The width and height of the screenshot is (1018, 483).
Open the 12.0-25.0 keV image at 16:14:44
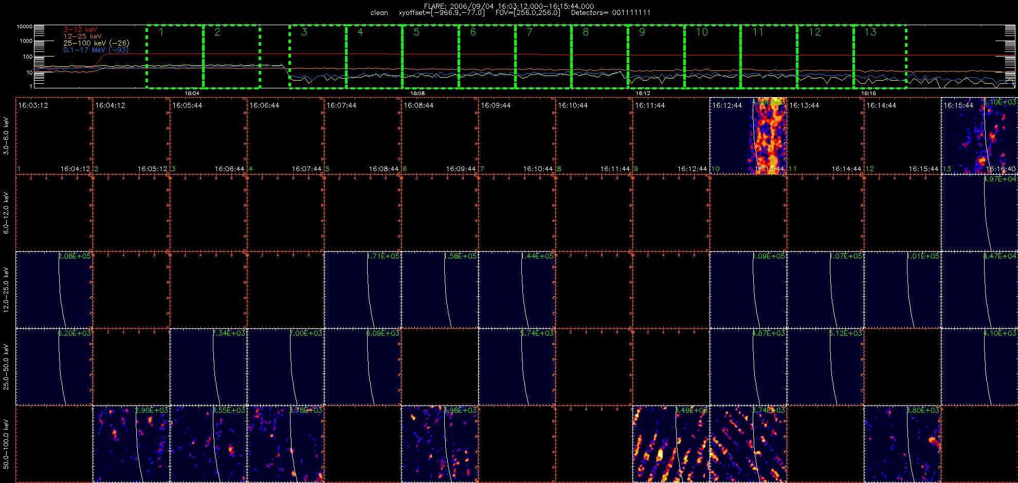[x=902, y=290]
